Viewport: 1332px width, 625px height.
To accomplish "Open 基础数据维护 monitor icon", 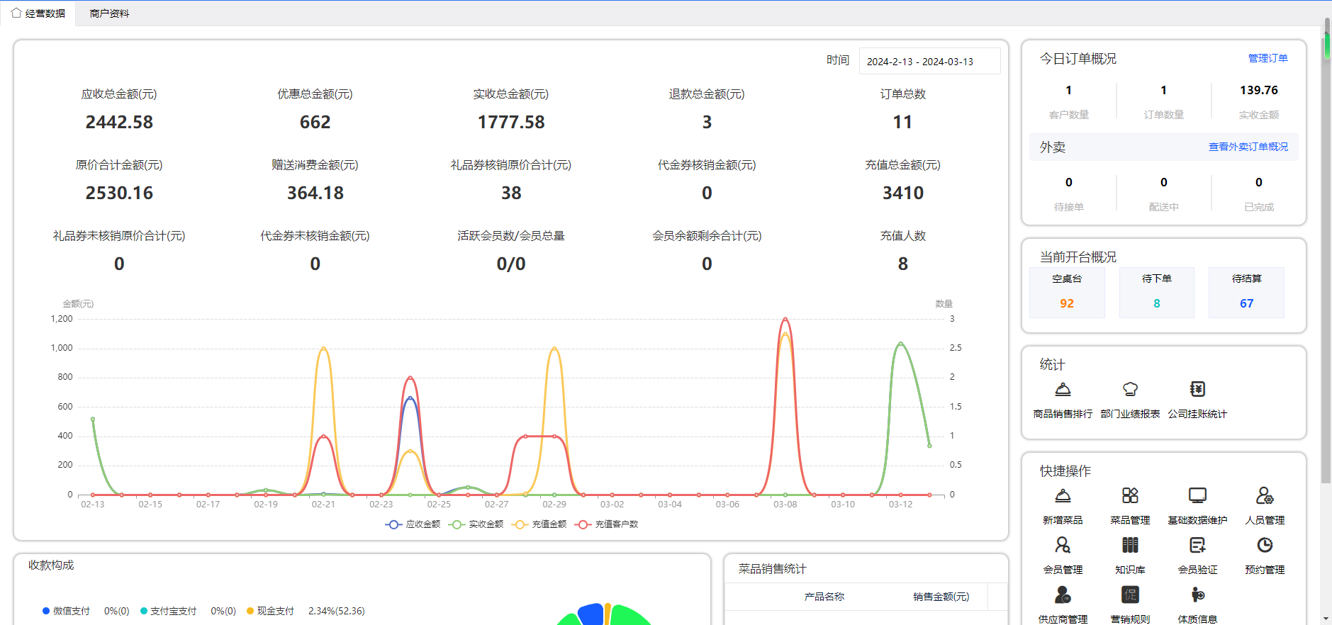I will coord(1197,495).
